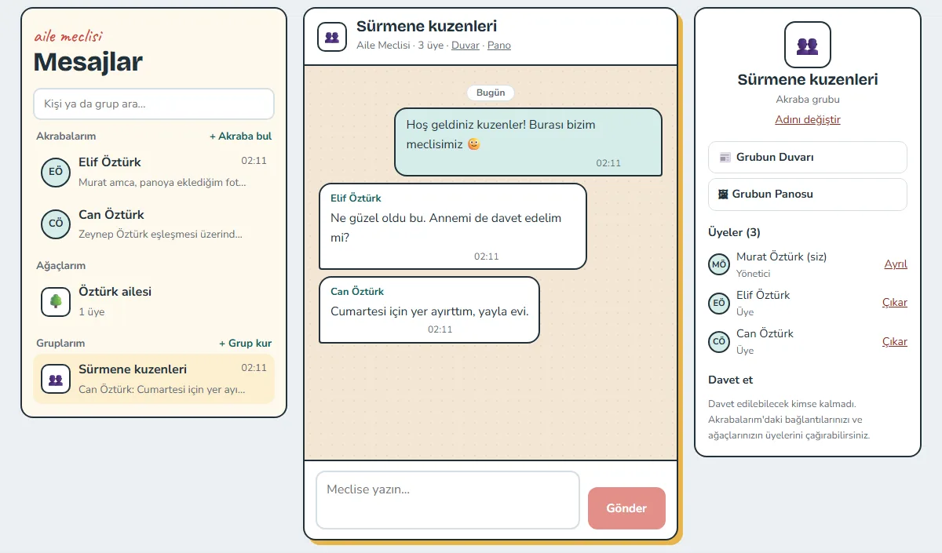The image size is (942, 553).
Task: Select the Sürmene kuzenleri group name in Gruplarım
Action: [133, 369]
